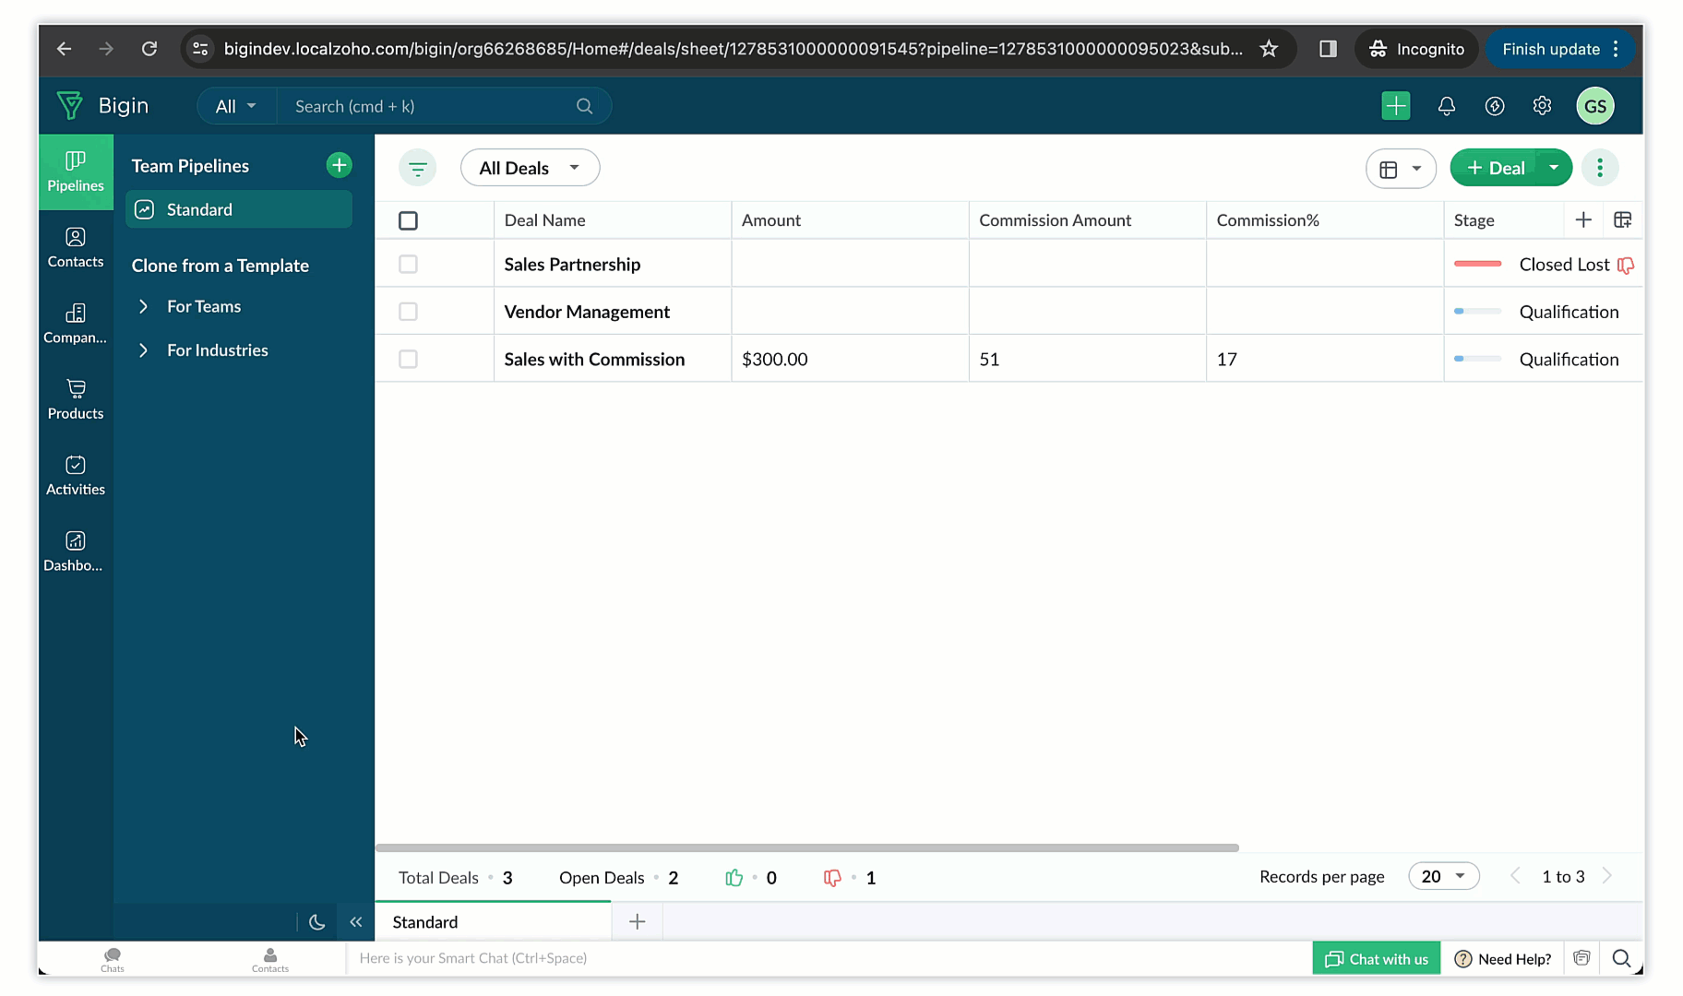Screen dimensions: 1683x996
Task: Click the bottom bar search magnifier icon
Action: [1621, 959]
